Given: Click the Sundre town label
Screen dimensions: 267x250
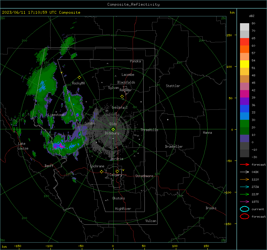Looking at the screenshot, I should (x=90, y=123).
